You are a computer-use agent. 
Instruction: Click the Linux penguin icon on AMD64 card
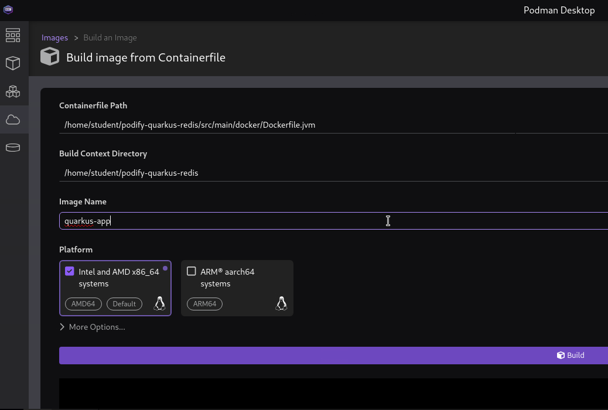[159, 303]
